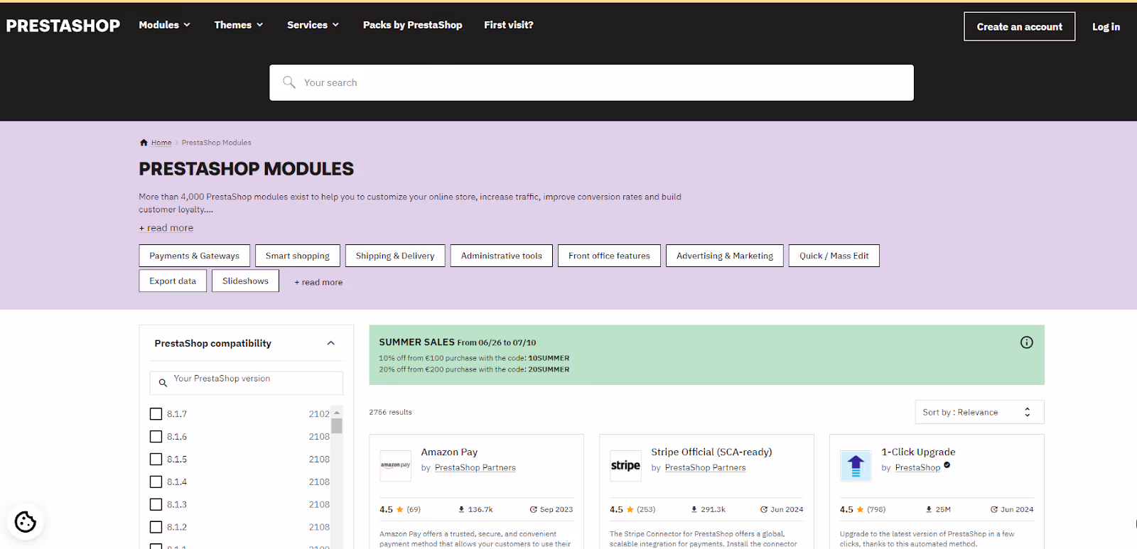The height and width of the screenshot is (549, 1137).
Task: Open the Modules dropdown menu
Action: 165,25
